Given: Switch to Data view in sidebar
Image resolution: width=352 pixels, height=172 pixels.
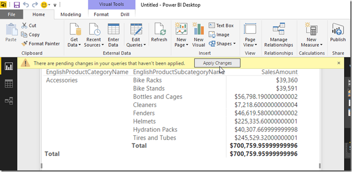Looking at the screenshot, I should [9, 84].
